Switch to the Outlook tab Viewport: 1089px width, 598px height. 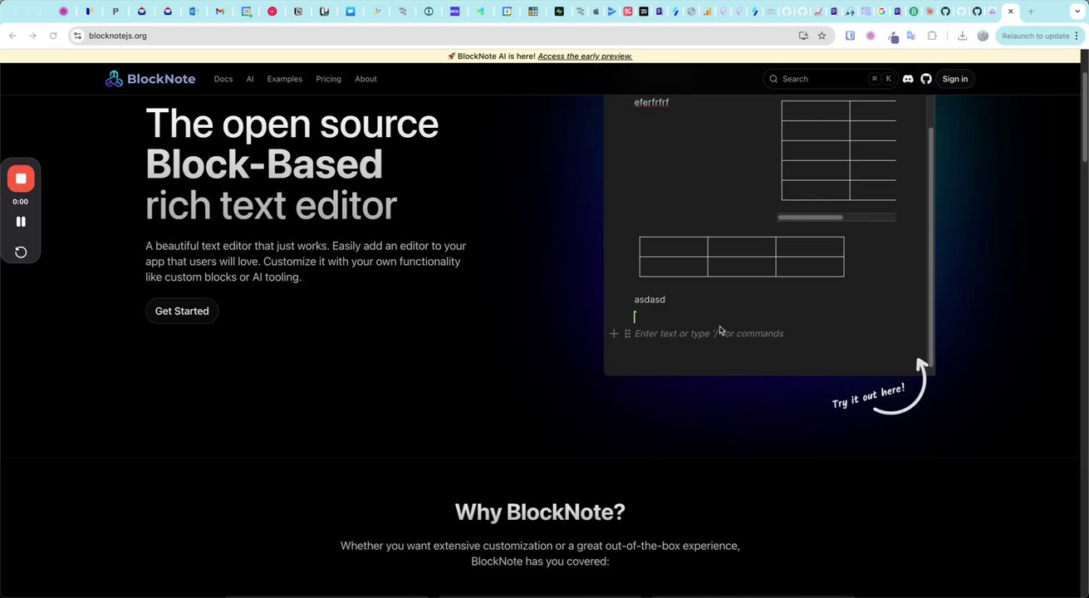click(x=193, y=12)
